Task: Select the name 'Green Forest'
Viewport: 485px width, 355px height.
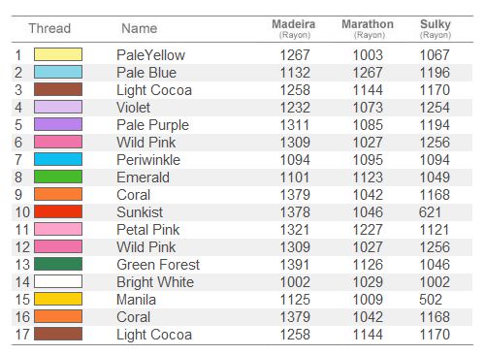Action: tap(158, 265)
